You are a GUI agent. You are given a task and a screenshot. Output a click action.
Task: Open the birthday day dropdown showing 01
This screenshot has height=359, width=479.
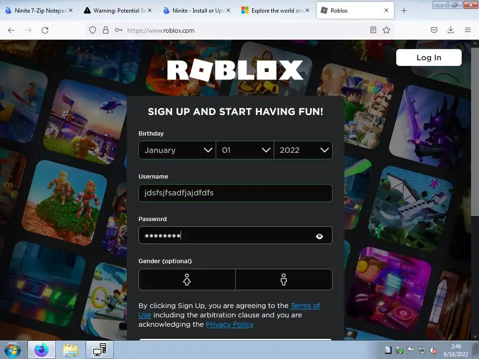pyautogui.click(x=245, y=150)
